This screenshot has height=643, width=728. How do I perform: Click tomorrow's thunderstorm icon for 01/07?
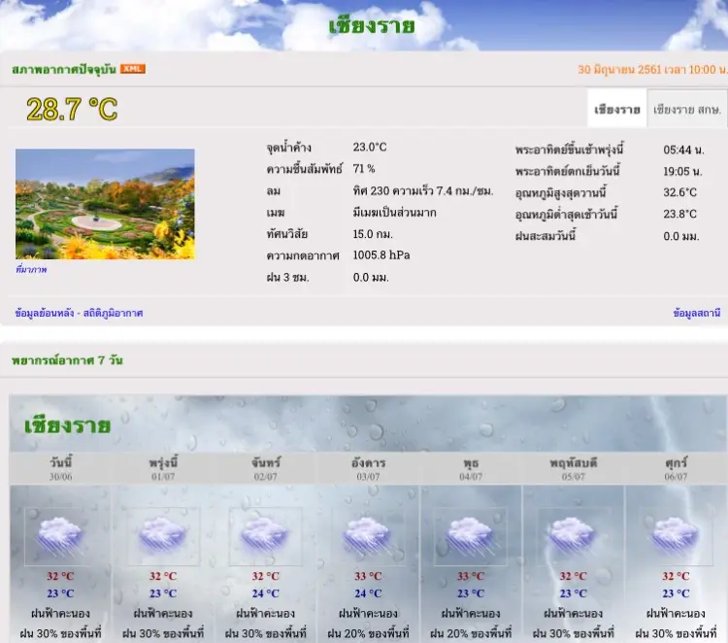163,536
